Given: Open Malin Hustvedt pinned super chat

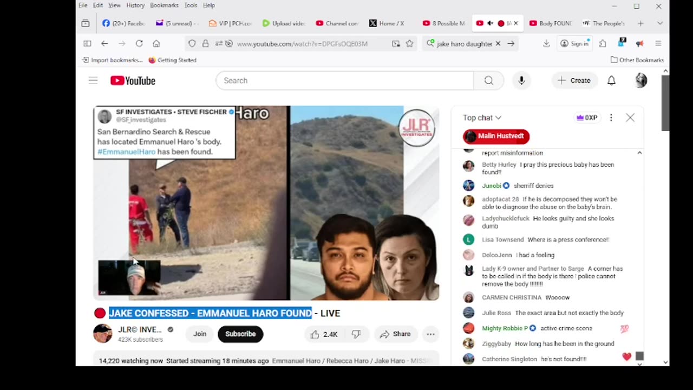Looking at the screenshot, I should [496, 136].
